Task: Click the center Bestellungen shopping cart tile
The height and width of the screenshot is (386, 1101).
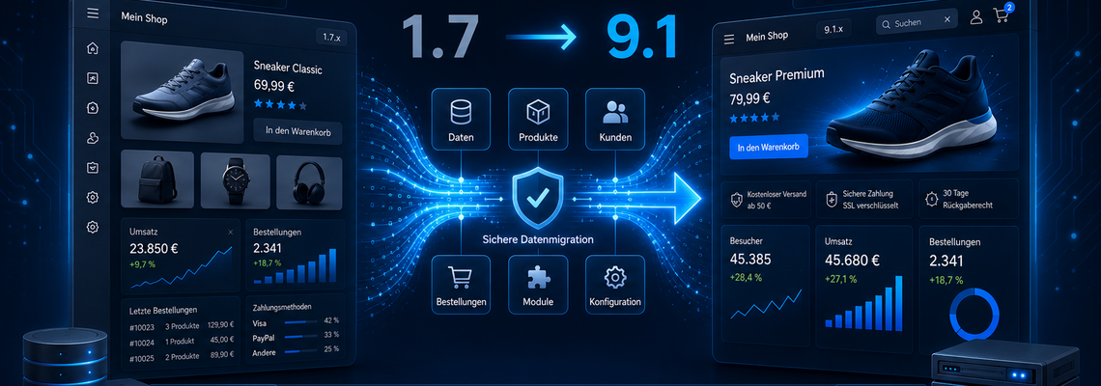Action: tap(461, 285)
